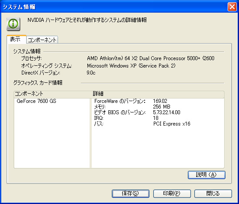Click the コンポーネント column header
239x204 pixels.
click(x=52, y=94)
